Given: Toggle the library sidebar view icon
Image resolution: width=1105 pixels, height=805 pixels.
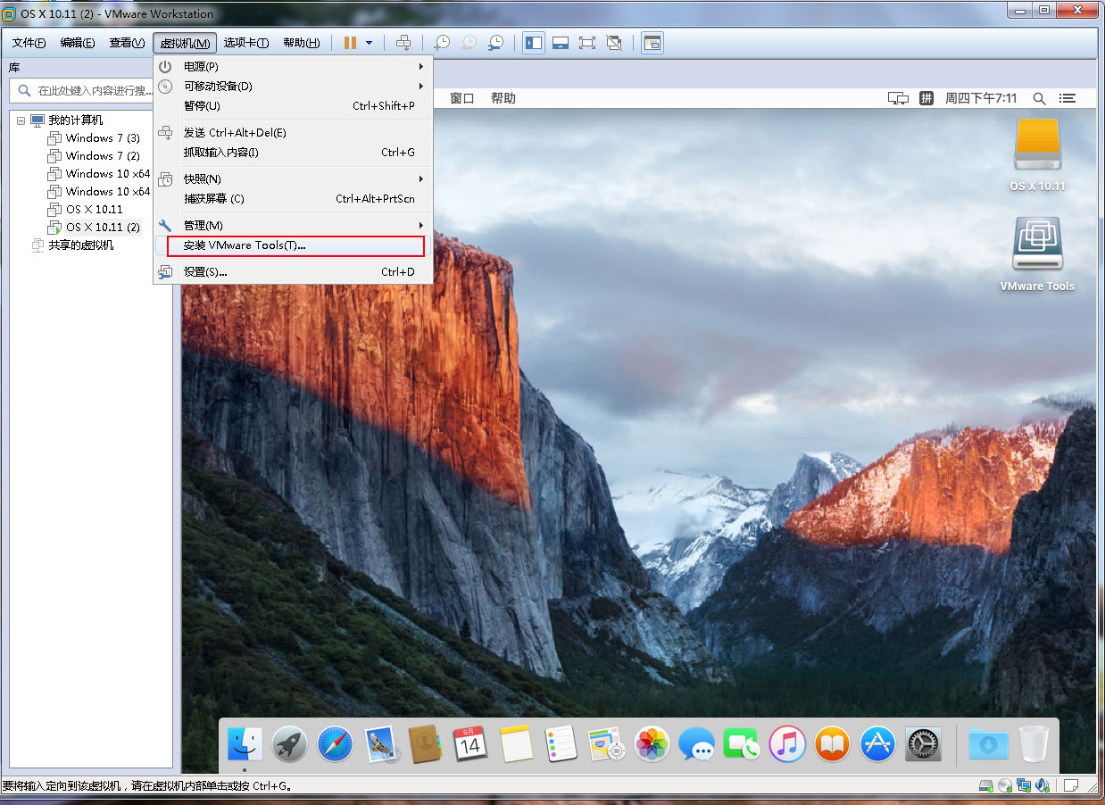Looking at the screenshot, I should (534, 43).
